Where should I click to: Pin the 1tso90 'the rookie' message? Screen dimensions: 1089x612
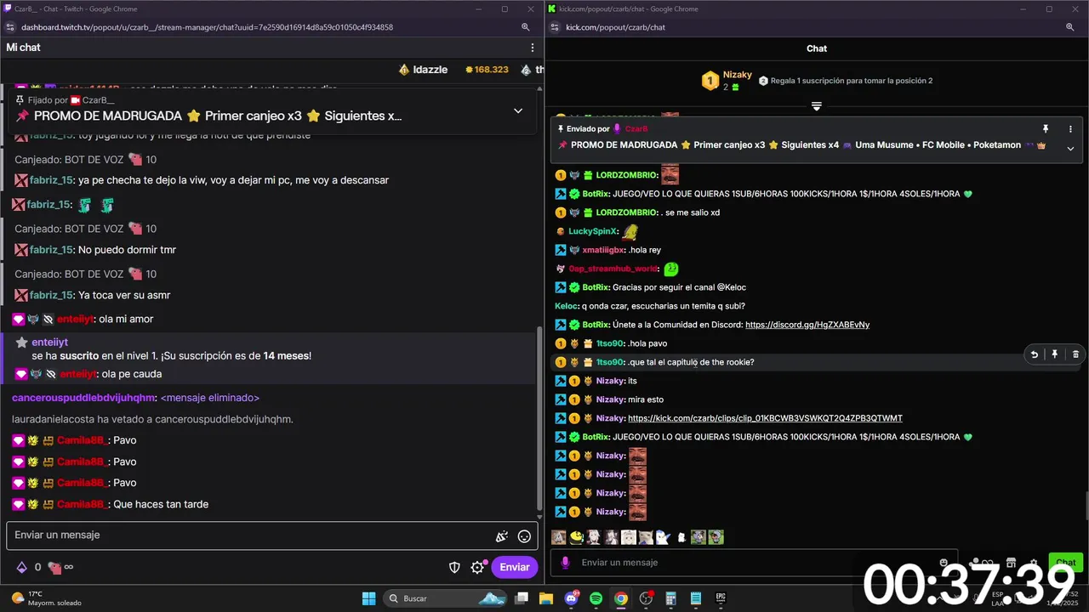[x=1054, y=354]
